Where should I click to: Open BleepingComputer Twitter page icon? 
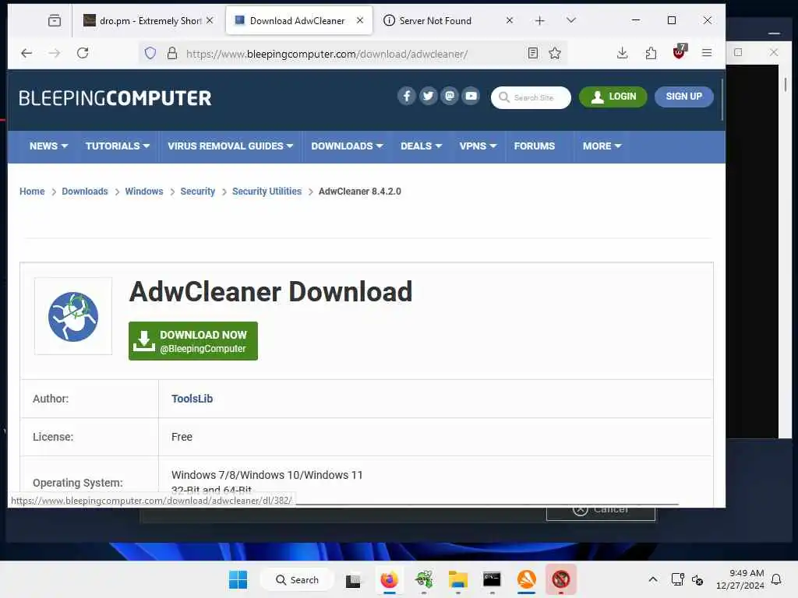428,96
